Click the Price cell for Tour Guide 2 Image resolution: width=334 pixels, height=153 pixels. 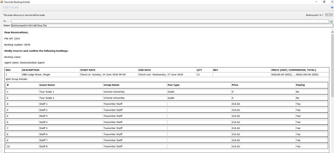point(263,98)
